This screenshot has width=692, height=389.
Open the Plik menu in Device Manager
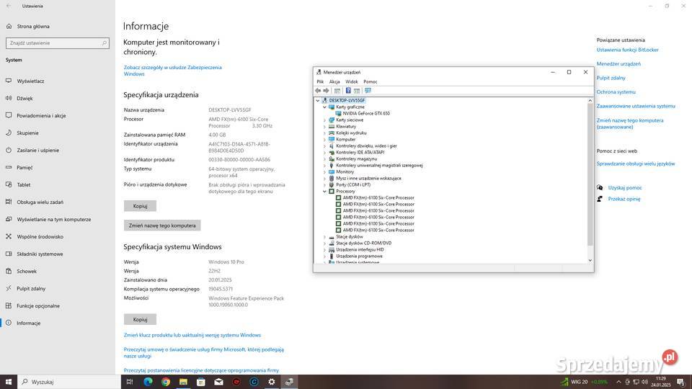(320, 81)
